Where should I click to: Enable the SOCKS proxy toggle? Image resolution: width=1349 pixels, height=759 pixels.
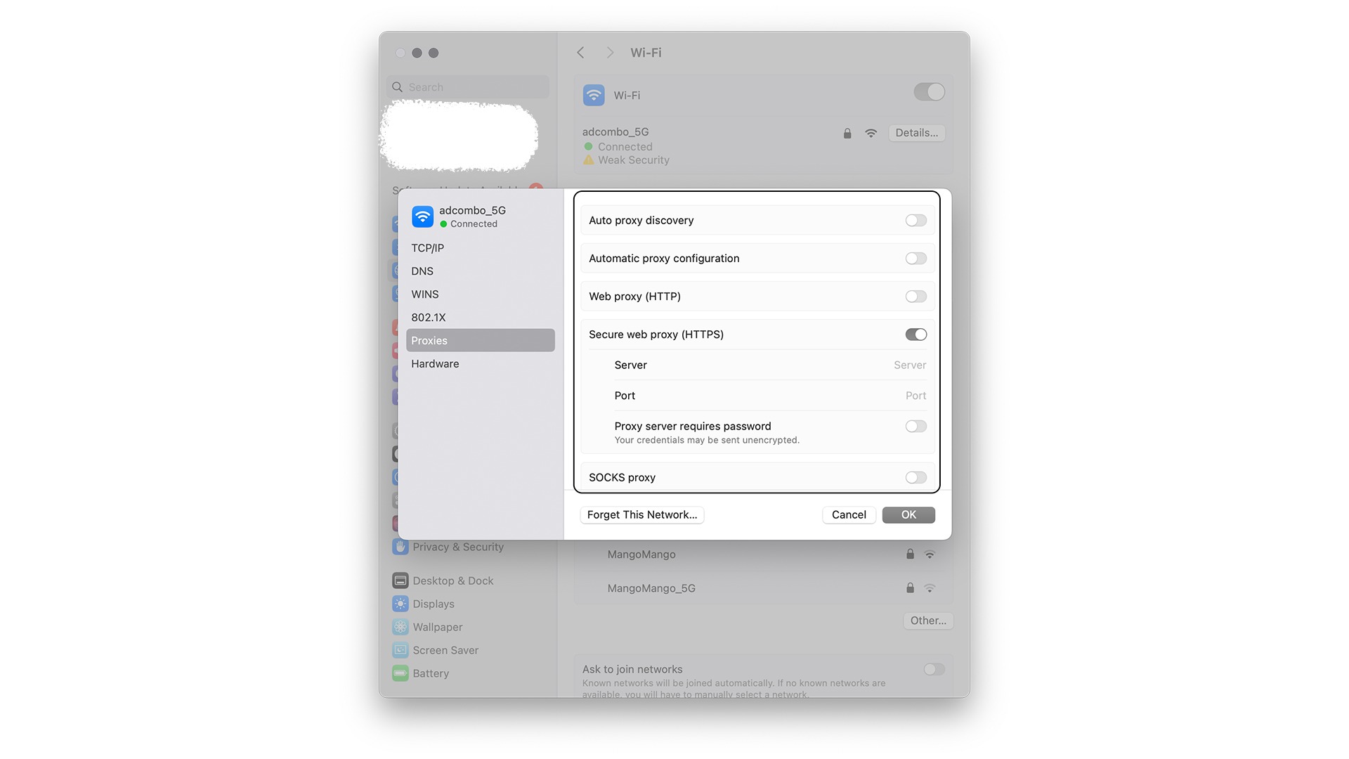point(915,477)
